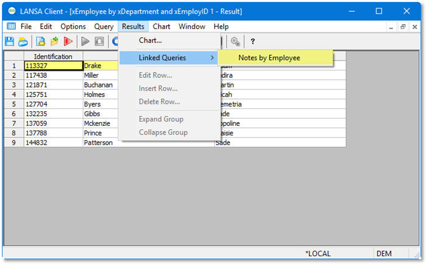Click the open folder with green arrow icon
Image resolution: width=427 pixels, height=265 pixels.
54,42
